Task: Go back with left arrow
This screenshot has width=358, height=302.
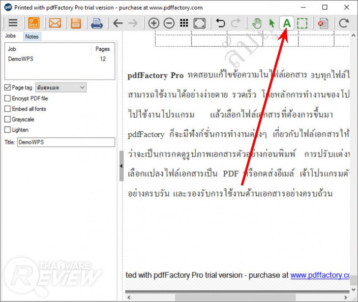Action: (x=118, y=23)
